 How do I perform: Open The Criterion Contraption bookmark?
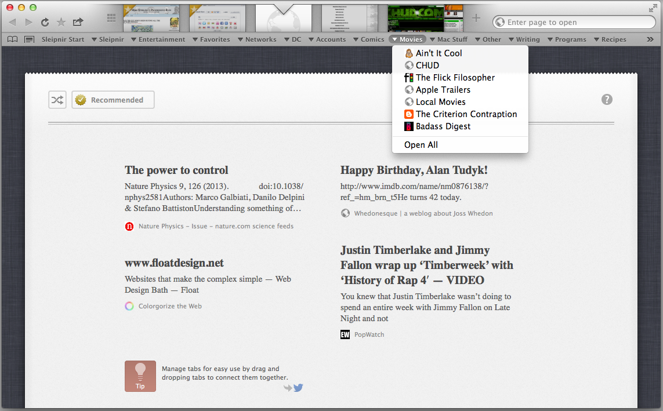(x=460, y=114)
